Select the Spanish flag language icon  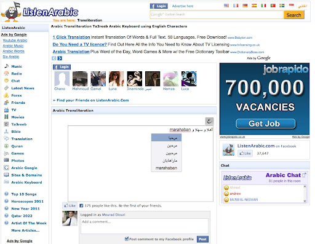(254, 6)
